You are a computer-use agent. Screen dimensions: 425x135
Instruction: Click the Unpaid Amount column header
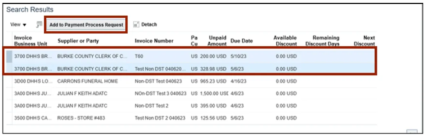click(x=217, y=41)
